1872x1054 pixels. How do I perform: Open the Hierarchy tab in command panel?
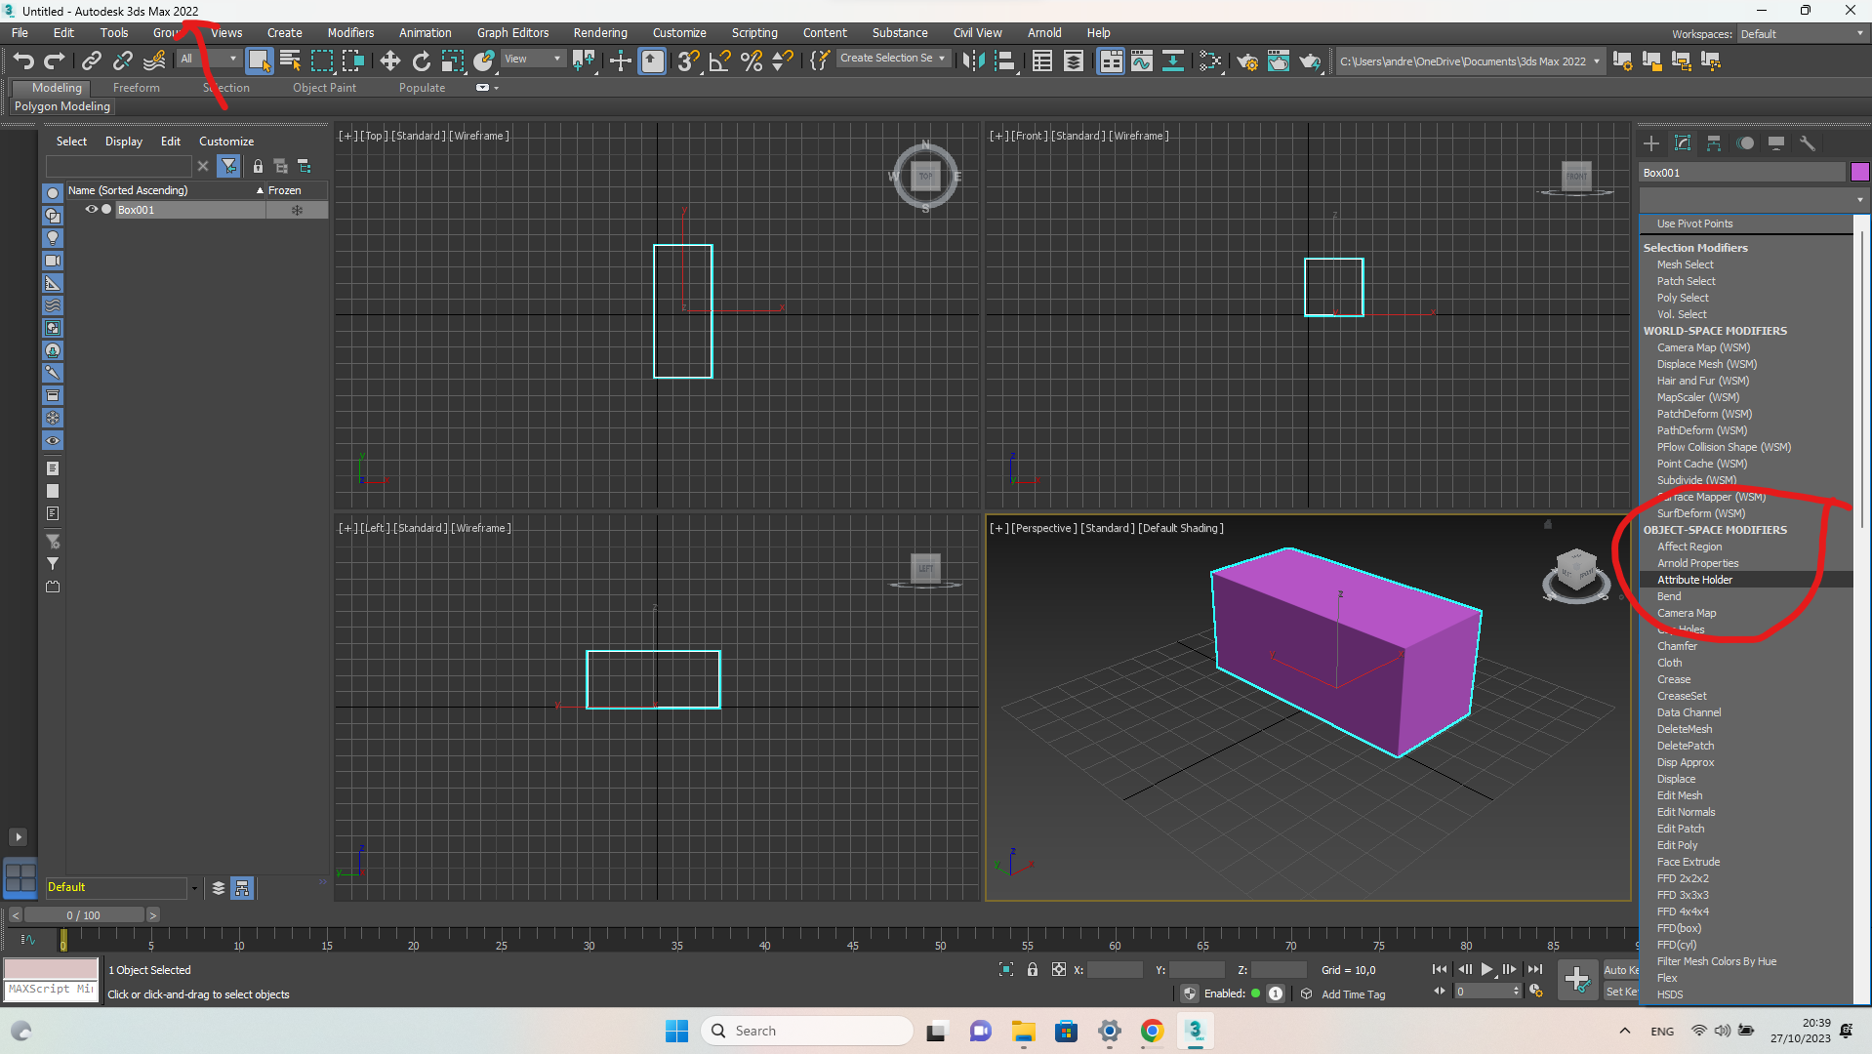click(1714, 143)
